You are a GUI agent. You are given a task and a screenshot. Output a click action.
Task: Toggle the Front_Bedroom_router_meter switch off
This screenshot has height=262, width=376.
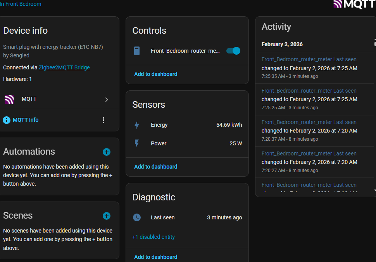click(x=233, y=51)
